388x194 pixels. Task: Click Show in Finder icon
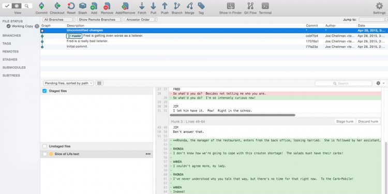point(231,6)
